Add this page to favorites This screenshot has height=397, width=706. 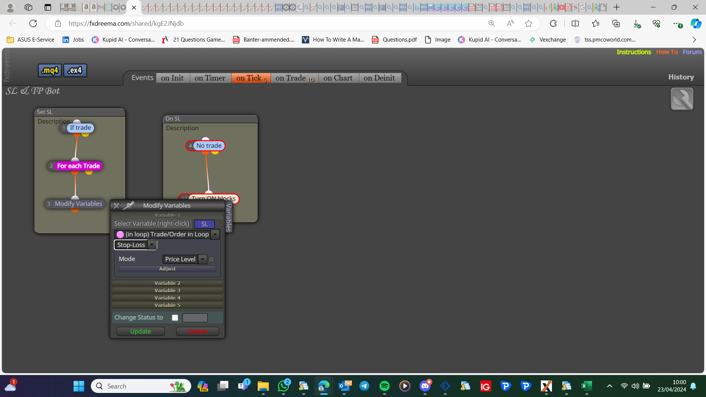[x=528, y=24]
